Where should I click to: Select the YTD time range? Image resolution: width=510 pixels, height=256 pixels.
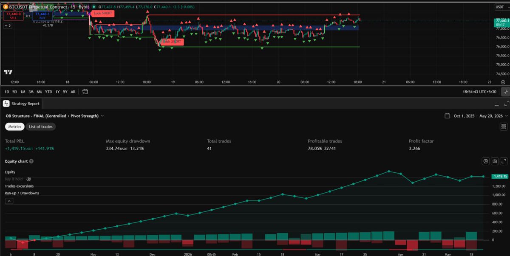pyautogui.click(x=48, y=91)
